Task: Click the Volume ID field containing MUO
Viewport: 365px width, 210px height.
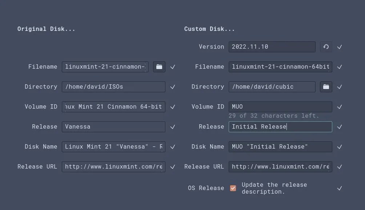Action: (280, 106)
